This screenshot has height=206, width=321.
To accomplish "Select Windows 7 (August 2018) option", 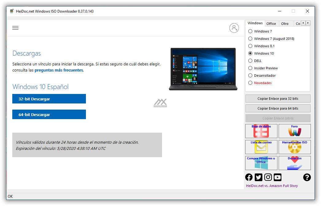I will pyautogui.click(x=250, y=39).
